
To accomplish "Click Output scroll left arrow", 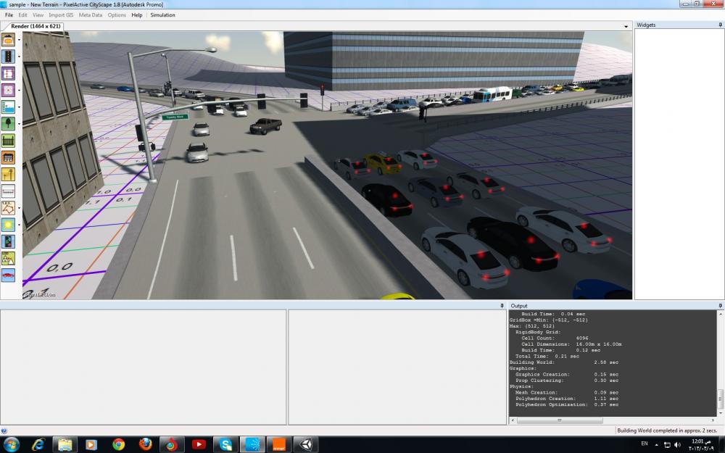I will [x=513, y=420].
